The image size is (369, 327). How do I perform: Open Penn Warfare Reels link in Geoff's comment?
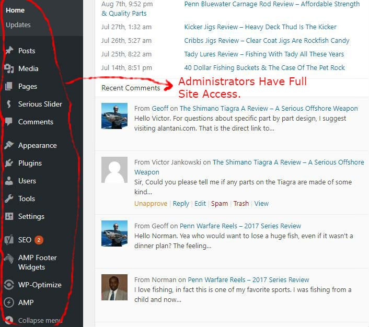click(x=240, y=226)
